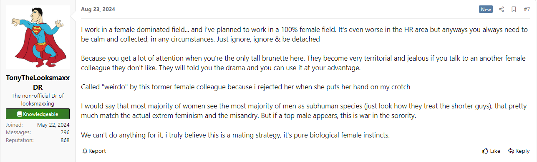View the 296 messages count
The height and width of the screenshot is (162, 537).
click(65, 132)
